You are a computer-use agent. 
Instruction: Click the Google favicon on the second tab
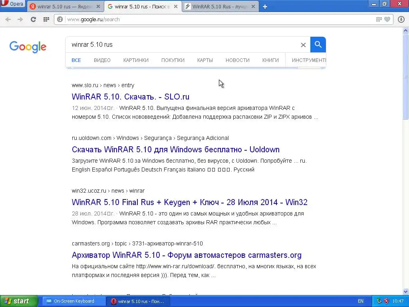[x=110, y=6]
